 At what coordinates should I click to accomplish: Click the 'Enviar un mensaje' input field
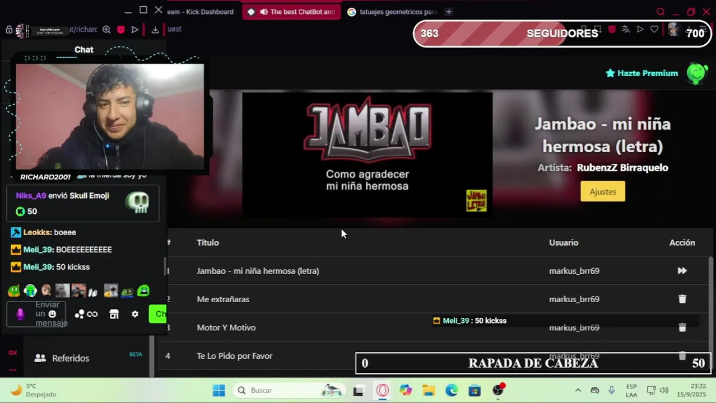36,314
